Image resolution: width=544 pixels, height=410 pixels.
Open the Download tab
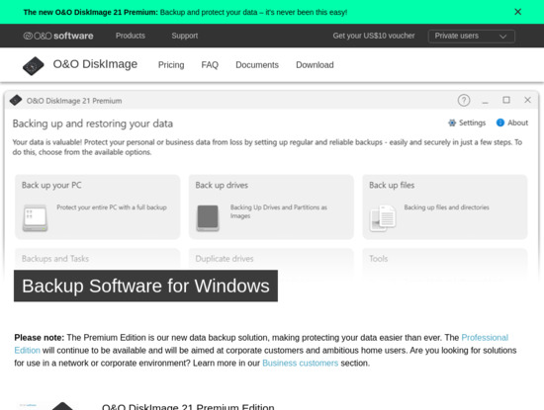pos(315,65)
